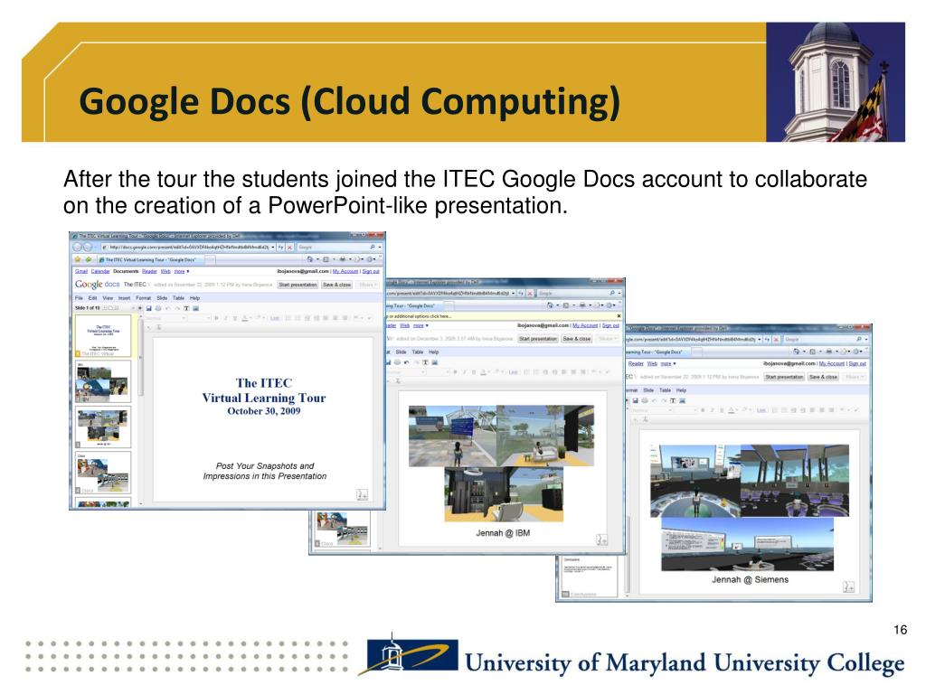Open File menu in first Google Docs window
Screen dimensions: 926x694
79,298
